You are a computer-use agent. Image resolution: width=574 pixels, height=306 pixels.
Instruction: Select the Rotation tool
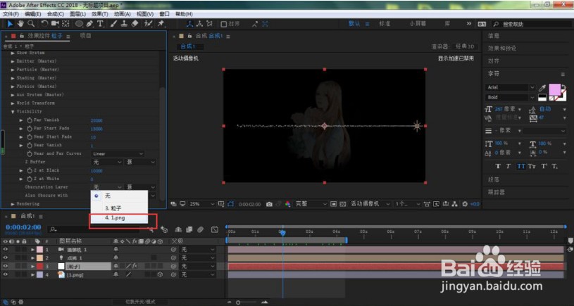tap(44, 23)
